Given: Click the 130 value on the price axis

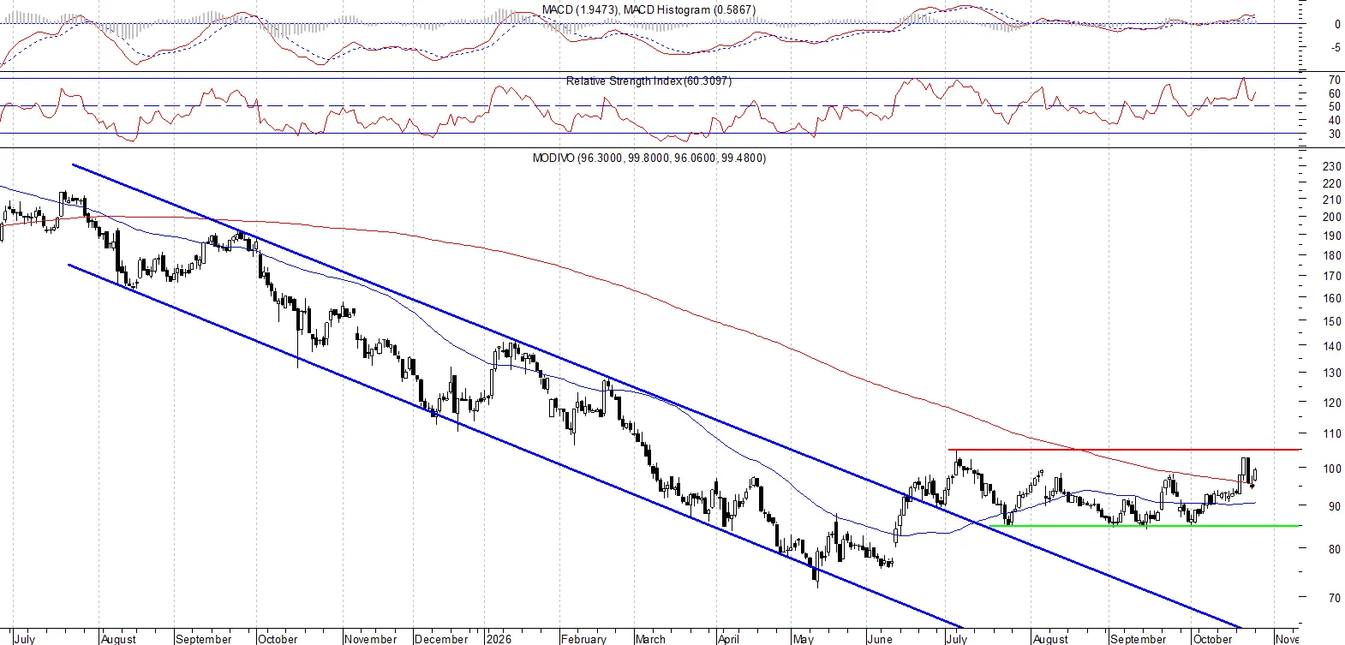Looking at the screenshot, I should [1332, 373].
